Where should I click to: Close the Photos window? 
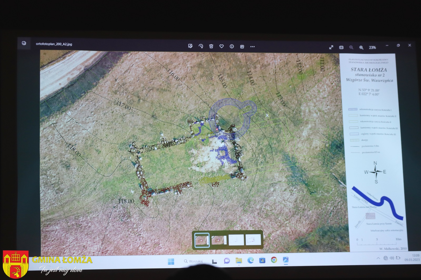[x=410, y=45]
